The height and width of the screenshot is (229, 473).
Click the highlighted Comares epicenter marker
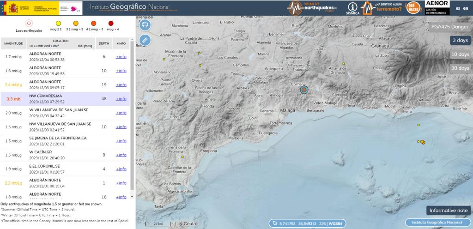click(304, 90)
